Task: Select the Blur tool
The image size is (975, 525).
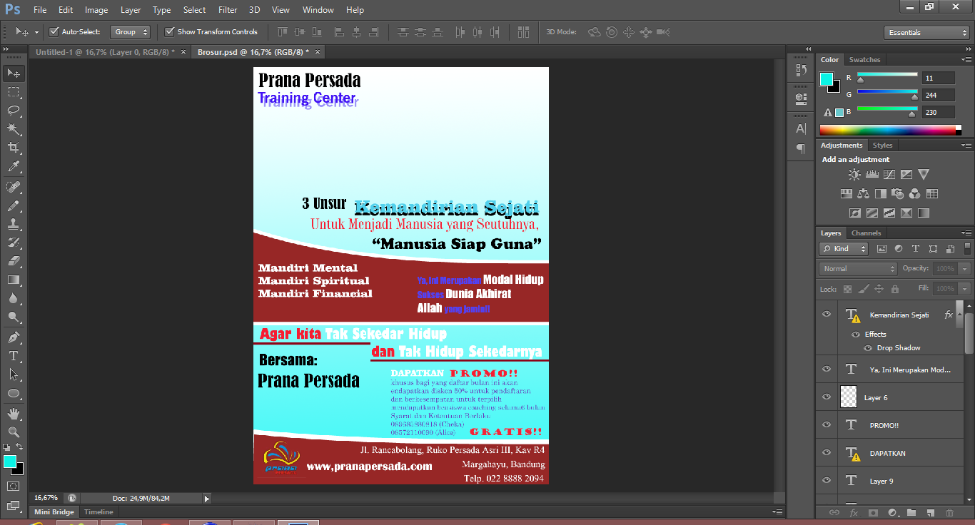Action: click(13, 299)
